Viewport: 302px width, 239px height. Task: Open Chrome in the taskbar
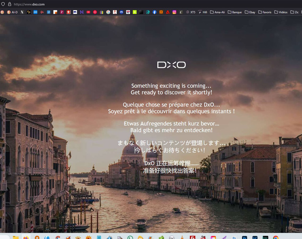coord(276,237)
